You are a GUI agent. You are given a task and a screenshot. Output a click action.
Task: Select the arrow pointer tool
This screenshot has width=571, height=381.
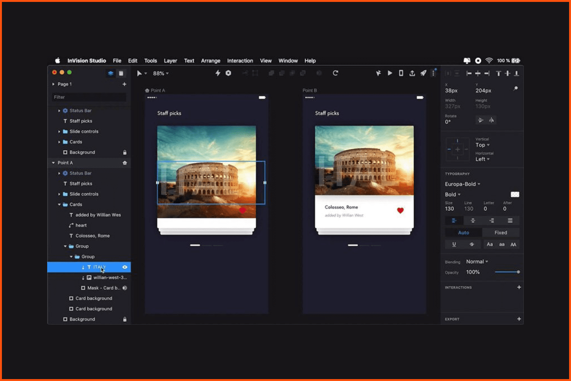pos(139,73)
